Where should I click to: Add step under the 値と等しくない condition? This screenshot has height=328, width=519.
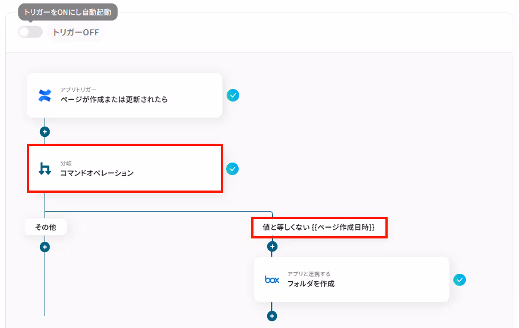[x=272, y=246]
